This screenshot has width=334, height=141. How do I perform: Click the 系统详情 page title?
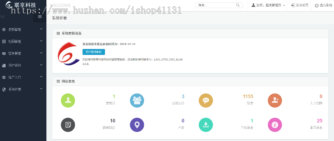[x=59, y=18]
